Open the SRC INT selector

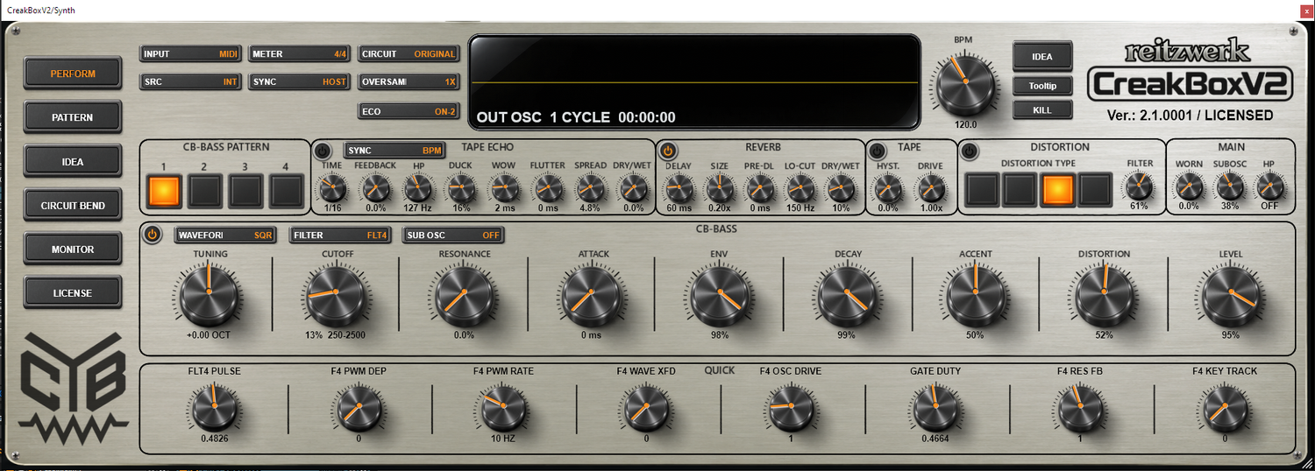190,81
